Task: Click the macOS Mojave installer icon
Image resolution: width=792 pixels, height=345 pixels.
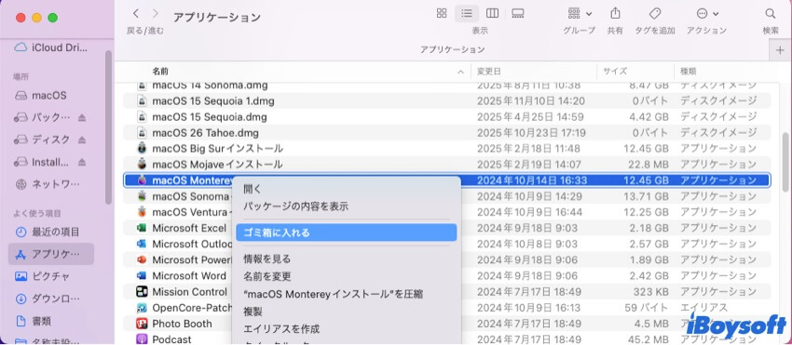Action: point(142,165)
